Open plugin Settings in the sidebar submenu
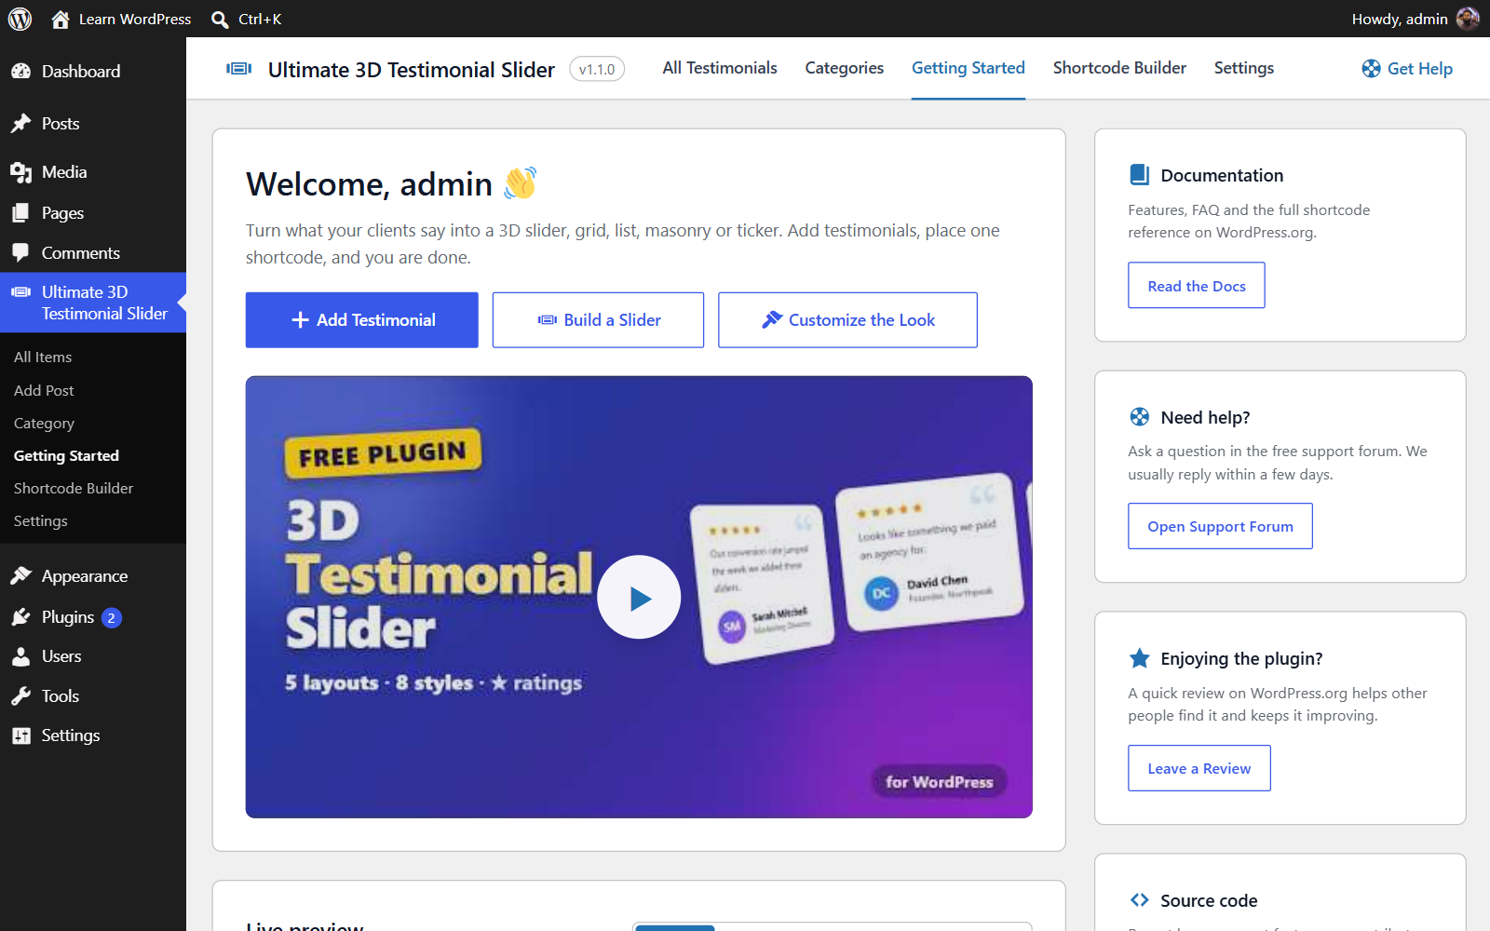This screenshot has height=931, width=1490. 41,521
